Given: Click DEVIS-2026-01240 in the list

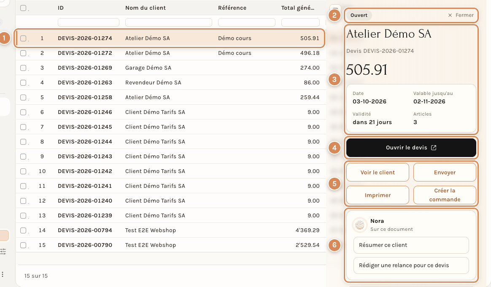Looking at the screenshot, I should coord(85,200).
